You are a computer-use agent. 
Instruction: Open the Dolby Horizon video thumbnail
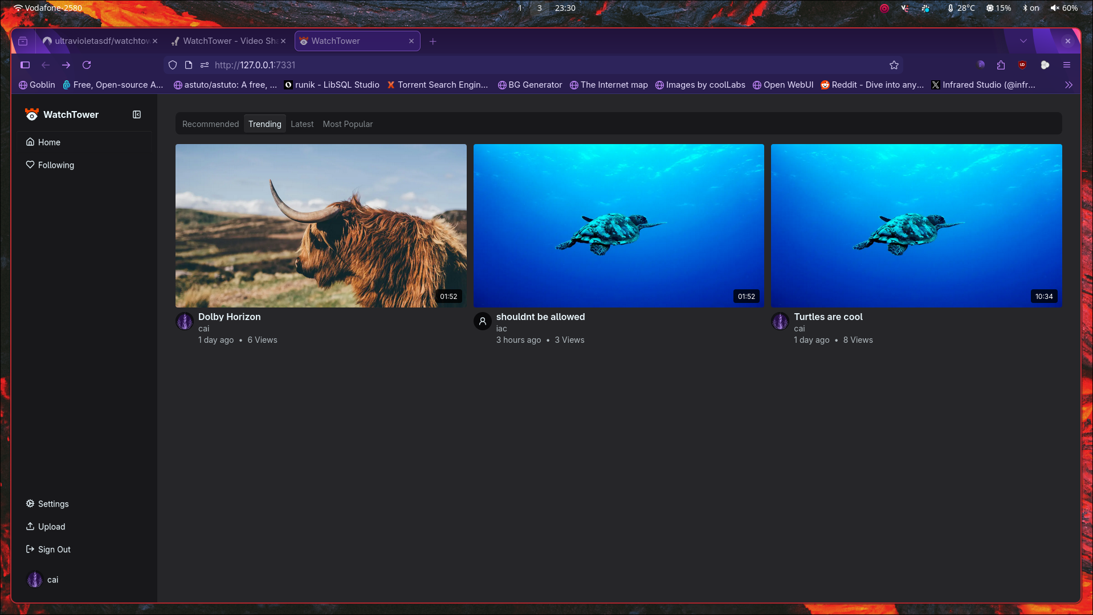point(321,225)
